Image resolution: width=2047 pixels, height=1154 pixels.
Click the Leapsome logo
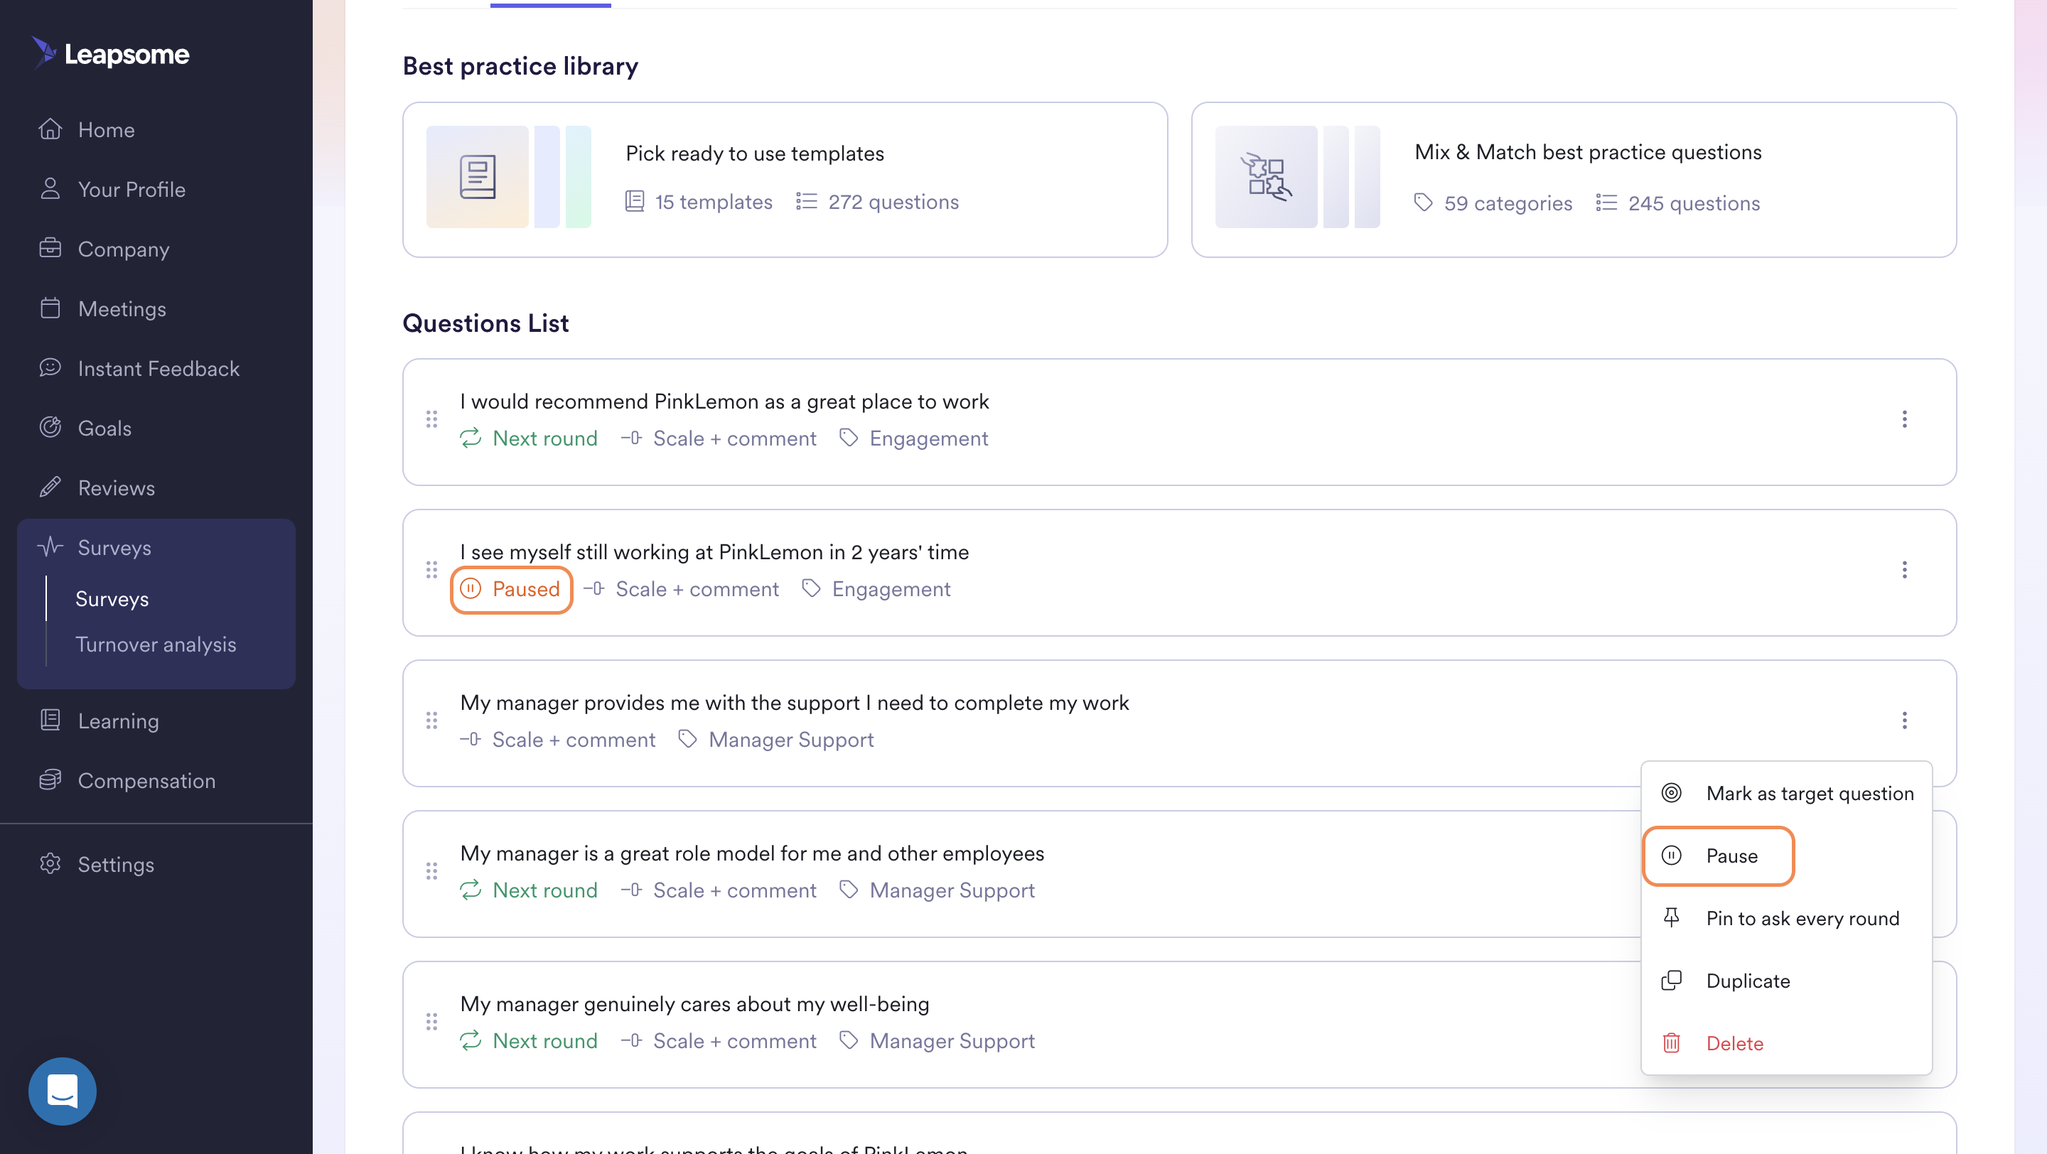pyautogui.click(x=112, y=53)
